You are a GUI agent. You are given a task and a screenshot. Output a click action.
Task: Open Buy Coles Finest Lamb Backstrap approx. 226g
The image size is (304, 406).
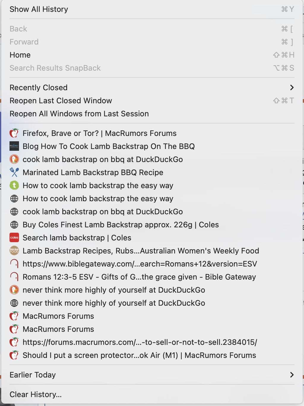pos(152,225)
